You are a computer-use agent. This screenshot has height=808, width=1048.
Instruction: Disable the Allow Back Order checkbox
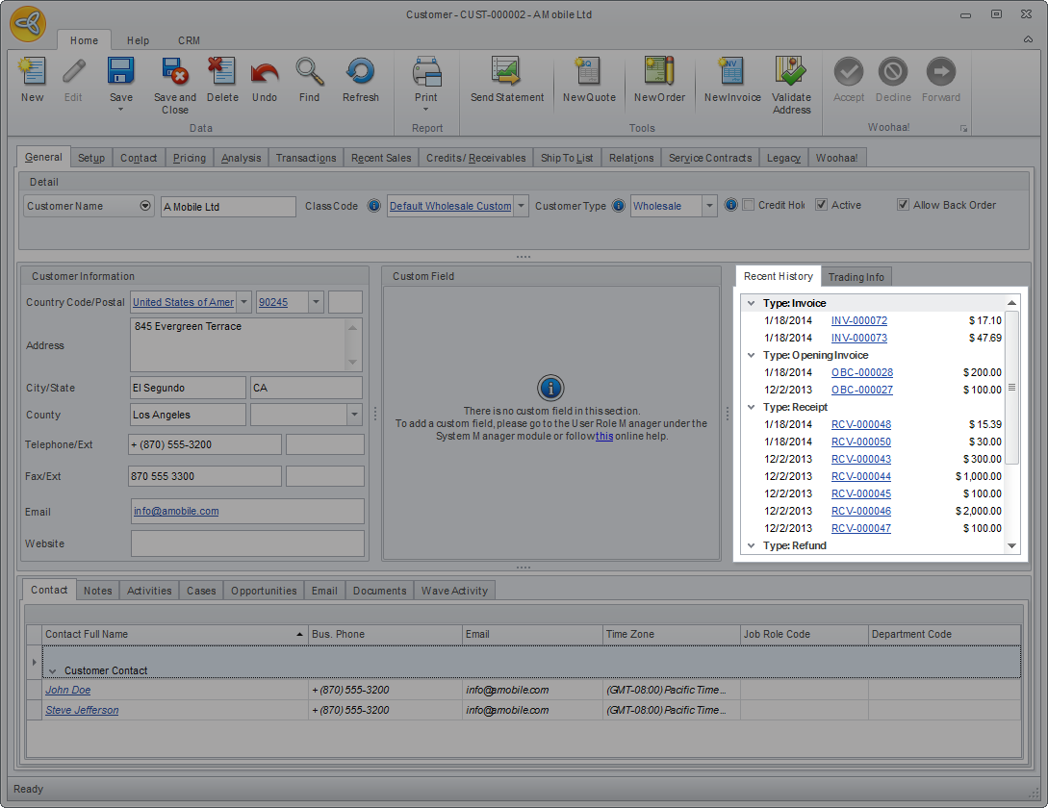tap(903, 205)
